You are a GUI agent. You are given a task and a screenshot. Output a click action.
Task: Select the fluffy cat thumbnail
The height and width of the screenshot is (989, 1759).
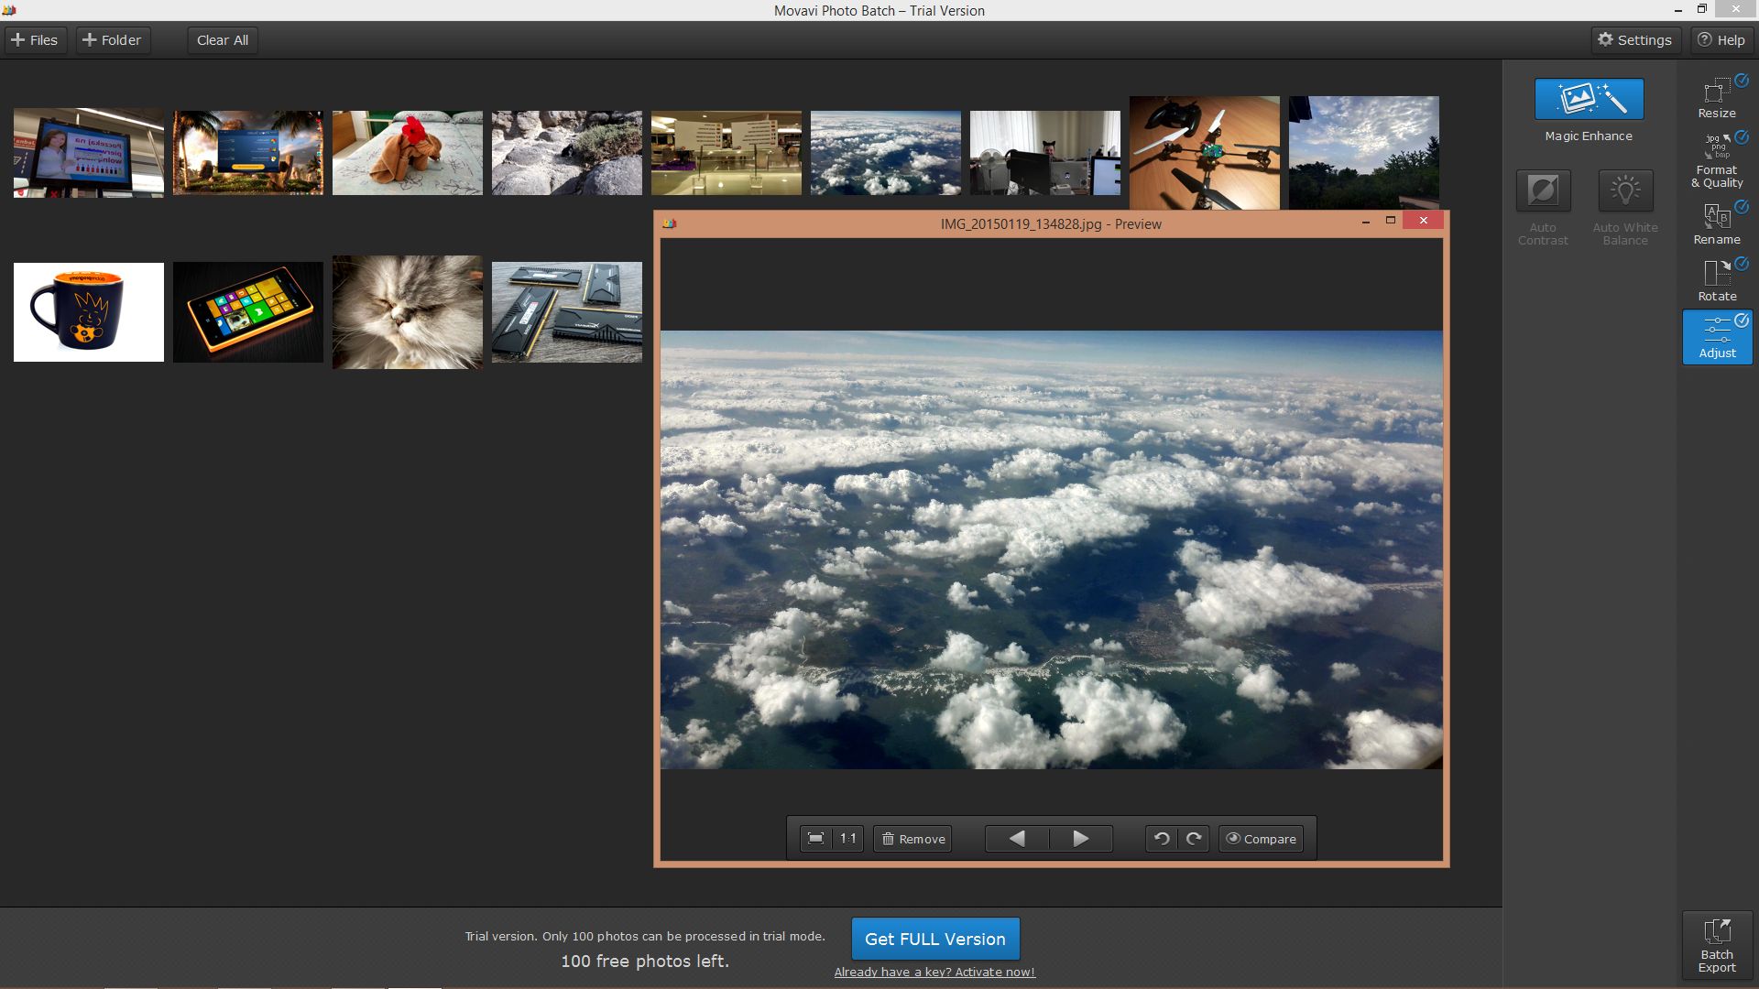click(408, 312)
